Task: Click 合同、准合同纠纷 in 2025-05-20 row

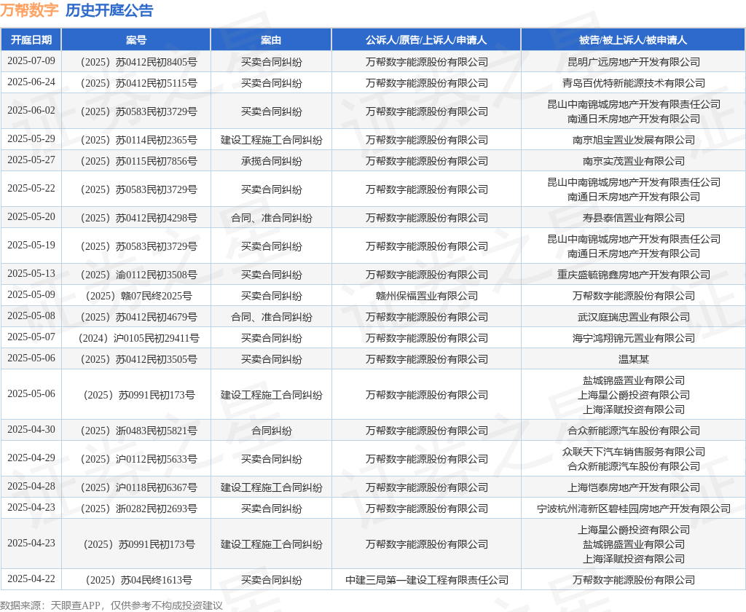Action: [271, 218]
